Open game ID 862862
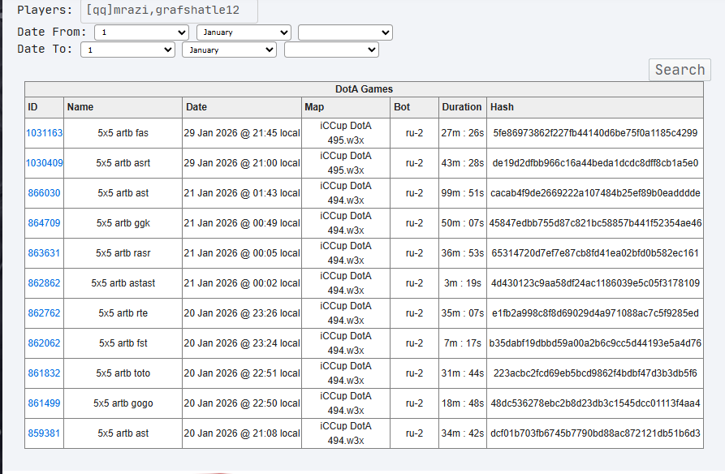 44,283
